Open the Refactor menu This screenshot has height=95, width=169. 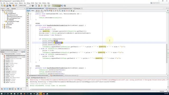21,3
